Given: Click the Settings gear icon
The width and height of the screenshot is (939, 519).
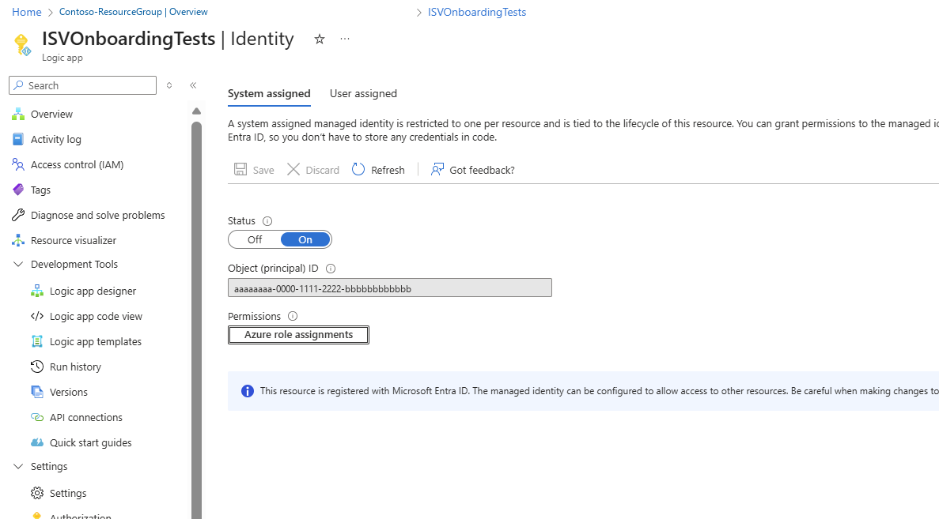Looking at the screenshot, I should [x=37, y=493].
